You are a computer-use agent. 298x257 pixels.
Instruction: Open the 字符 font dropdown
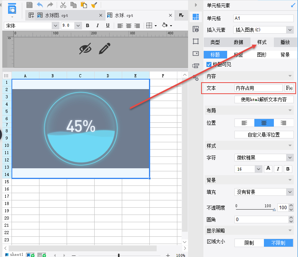[x=290, y=158]
